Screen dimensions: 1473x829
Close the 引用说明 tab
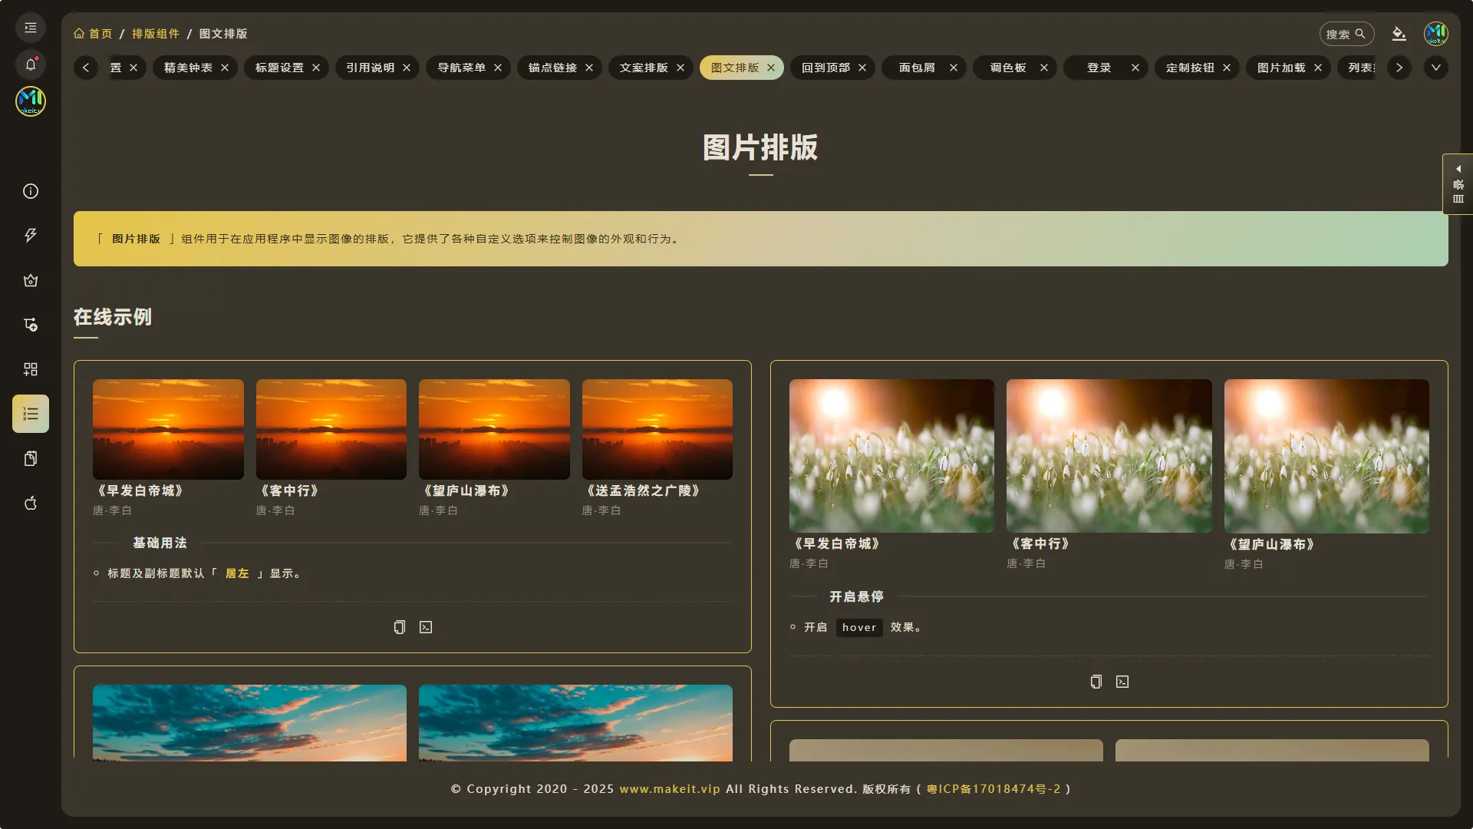[x=407, y=68]
